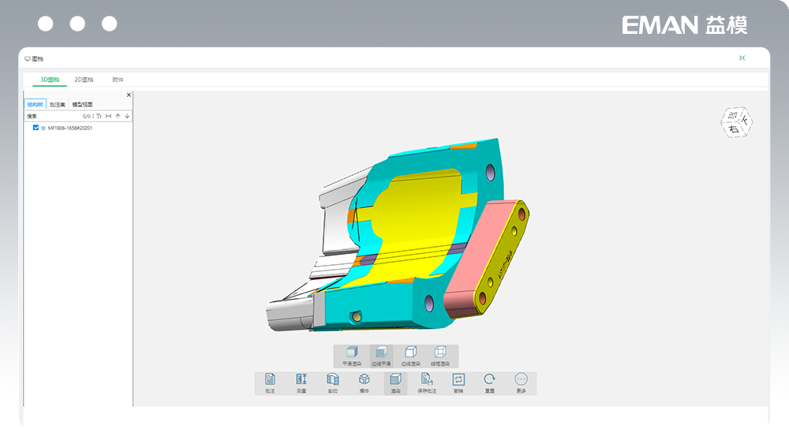The height and width of the screenshot is (444, 789).
Task: Activate the 剖切 section cut tool
Action: (x=332, y=382)
